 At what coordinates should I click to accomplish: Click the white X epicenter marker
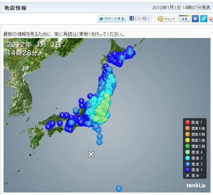point(91,154)
